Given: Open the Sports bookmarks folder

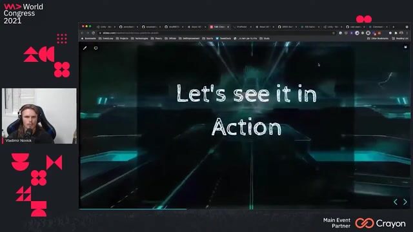Looking at the screenshot, I should click(208, 39).
